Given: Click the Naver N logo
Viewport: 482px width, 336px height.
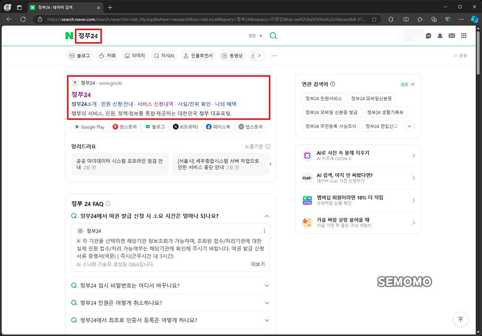Looking at the screenshot, I should [69, 36].
